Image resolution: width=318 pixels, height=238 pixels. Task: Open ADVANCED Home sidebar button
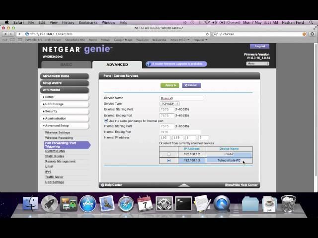(x=65, y=76)
